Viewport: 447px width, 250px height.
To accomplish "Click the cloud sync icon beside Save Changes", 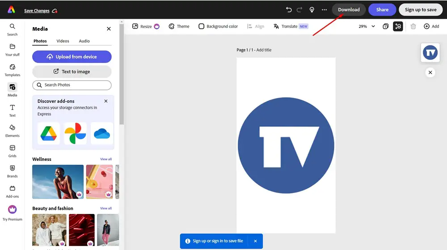I will 55,11.
